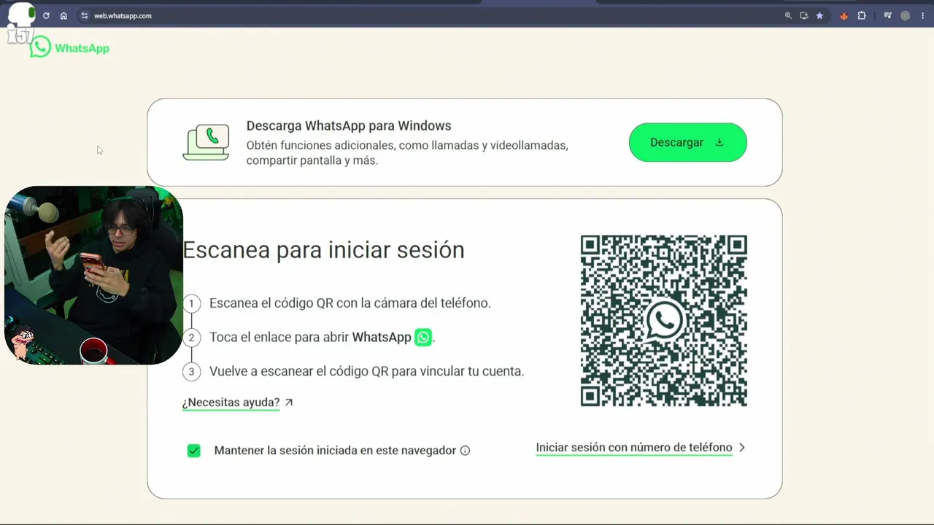This screenshot has height=525, width=934.
Task: Click the green Descargar button
Action: click(x=688, y=142)
